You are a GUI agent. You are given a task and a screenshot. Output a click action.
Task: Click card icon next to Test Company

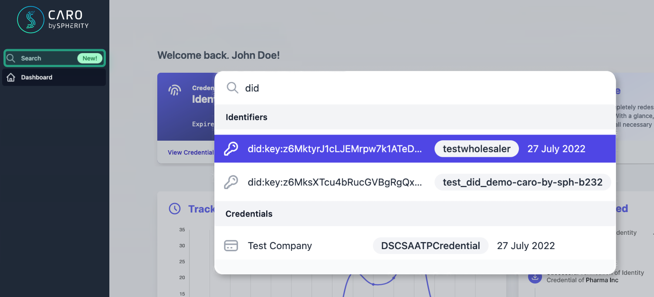click(x=231, y=246)
